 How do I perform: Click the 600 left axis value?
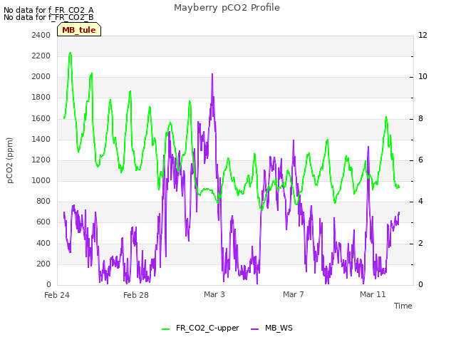click(x=43, y=222)
